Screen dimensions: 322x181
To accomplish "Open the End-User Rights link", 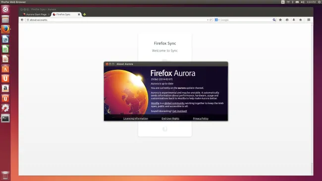I will (x=170, y=119).
